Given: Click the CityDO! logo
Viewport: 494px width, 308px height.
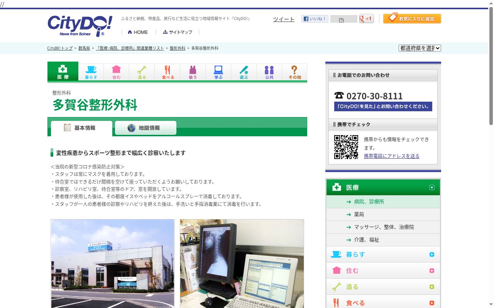Looking at the screenshot, I should point(80,26).
